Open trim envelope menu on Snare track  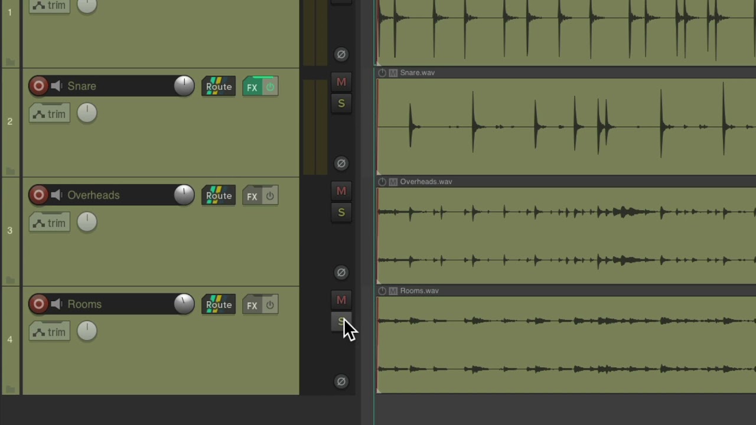pos(50,114)
